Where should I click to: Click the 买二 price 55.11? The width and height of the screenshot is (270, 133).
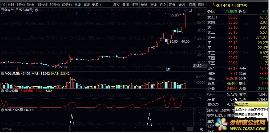233,48
